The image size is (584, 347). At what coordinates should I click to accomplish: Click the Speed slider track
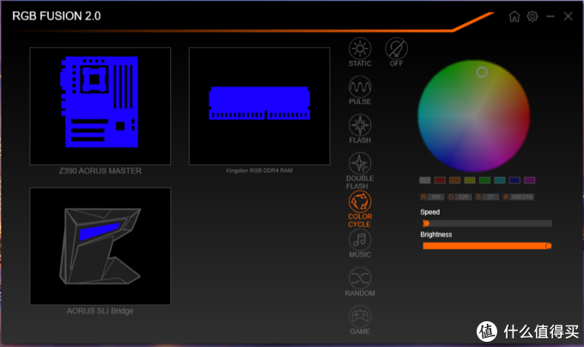pos(486,223)
